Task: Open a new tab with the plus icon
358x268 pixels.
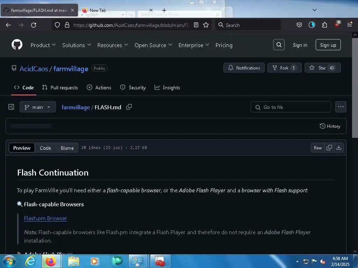Action: (164, 10)
